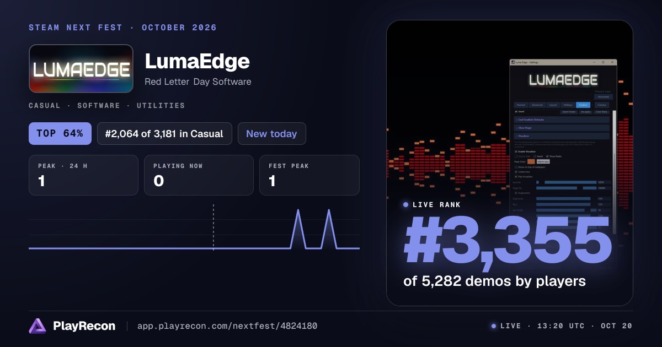Adjust the Low Hz slider

pyautogui.click(x=566, y=182)
